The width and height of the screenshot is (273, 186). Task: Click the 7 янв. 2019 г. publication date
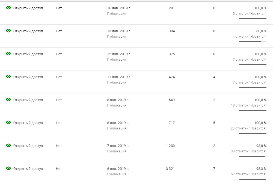[118, 146]
